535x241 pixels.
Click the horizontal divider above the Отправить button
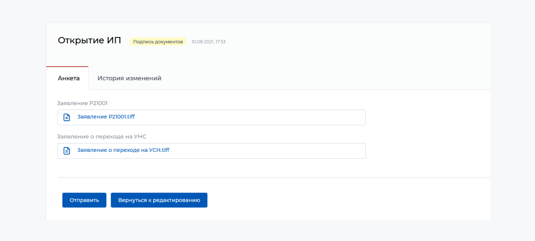point(267,177)
